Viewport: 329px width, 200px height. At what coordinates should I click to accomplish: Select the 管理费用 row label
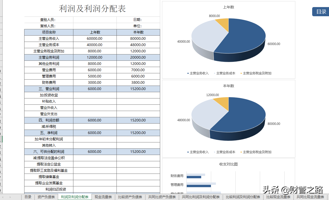click(49, 76)
